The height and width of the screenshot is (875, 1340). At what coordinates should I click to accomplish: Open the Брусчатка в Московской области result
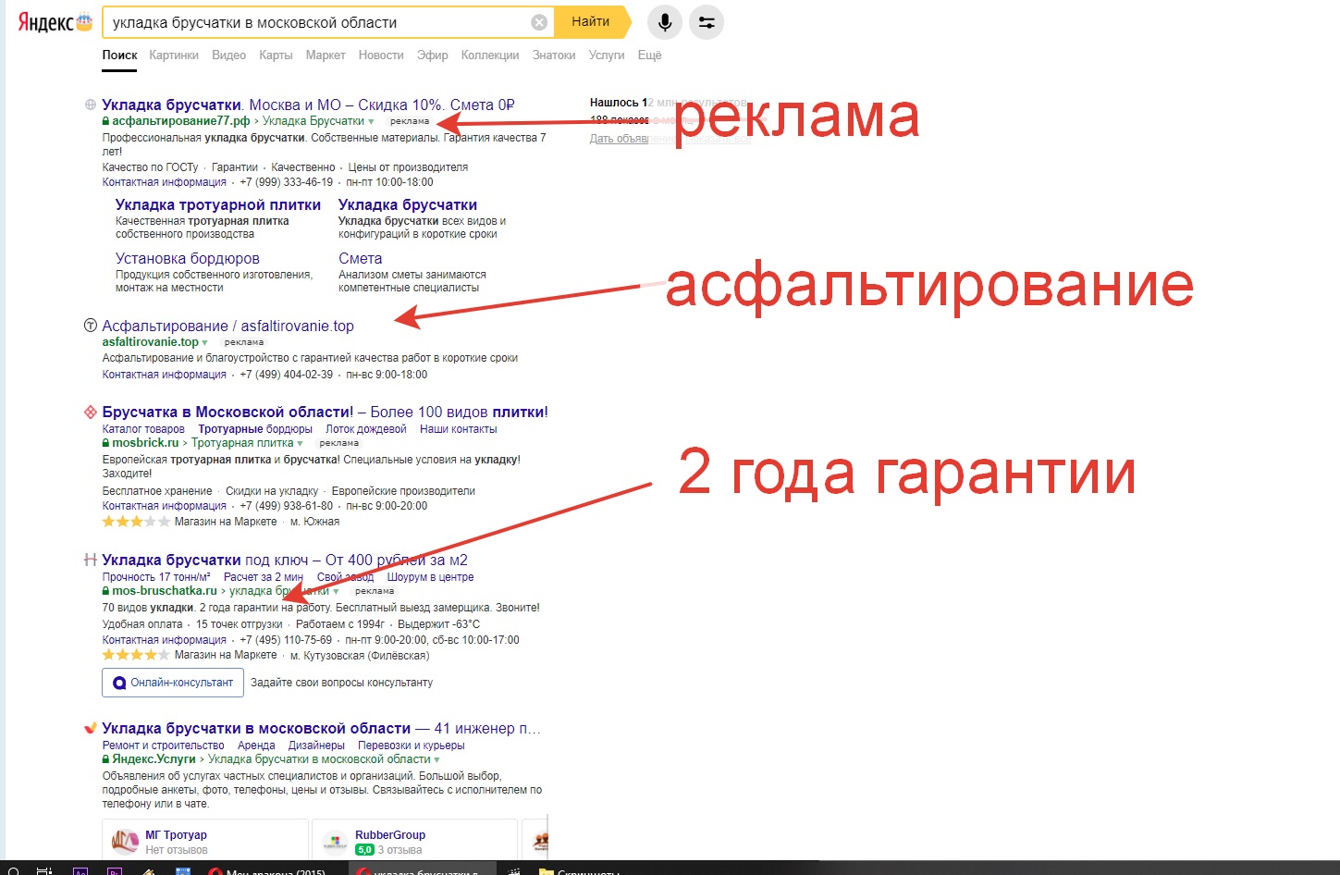[x=325, y=412]
